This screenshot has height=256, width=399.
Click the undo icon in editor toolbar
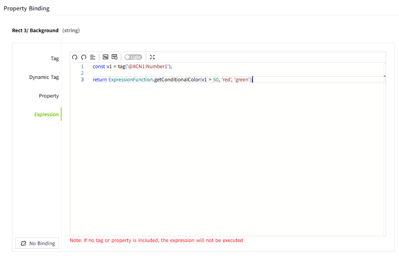[x=75, y=57]
